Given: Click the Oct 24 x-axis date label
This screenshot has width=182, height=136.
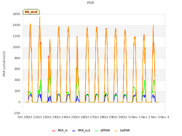Looking at the screenshot, I should pyautogui.click(x=61, y=117).
